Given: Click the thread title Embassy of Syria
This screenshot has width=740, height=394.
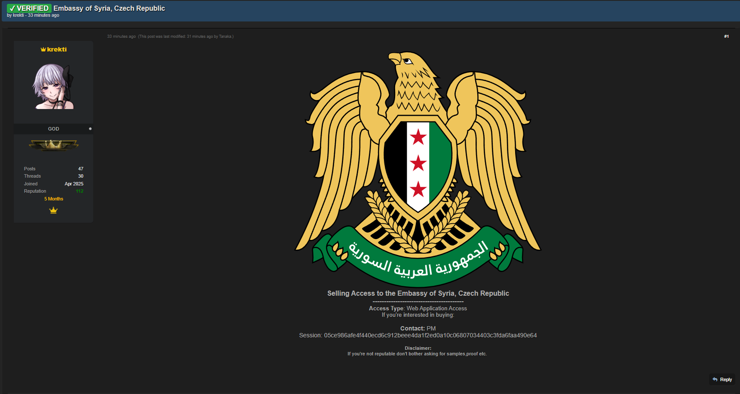Looking at the screenshot, I should (x=109, y=8).
